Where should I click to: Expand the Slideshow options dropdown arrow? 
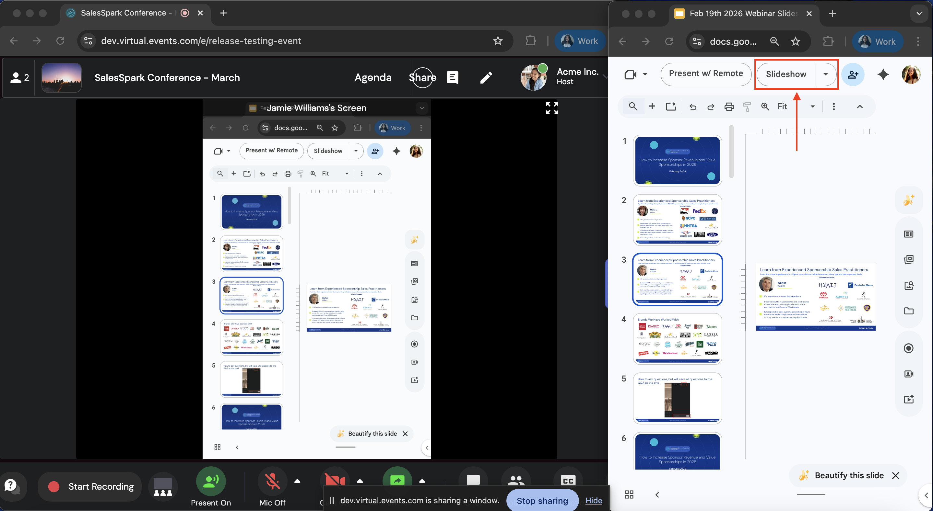[825, 74]
